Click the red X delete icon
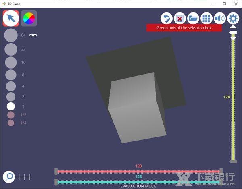The height and width of the screenshot is (189, 242). click(x=179, y=19)
